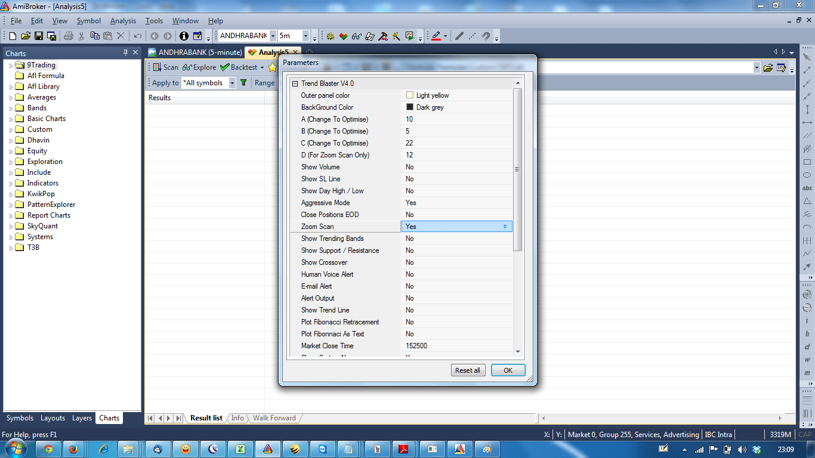This screenshot has width=815, height=458.
Task: Launch Google Chrome from the taskbar
Action: pos(48,449)
